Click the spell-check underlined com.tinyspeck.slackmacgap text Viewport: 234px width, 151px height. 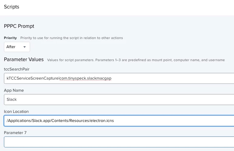[x=85, y=78]
